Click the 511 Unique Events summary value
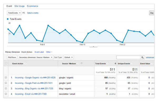This screenshot has width=158, height=101. [x=135, y=70]
